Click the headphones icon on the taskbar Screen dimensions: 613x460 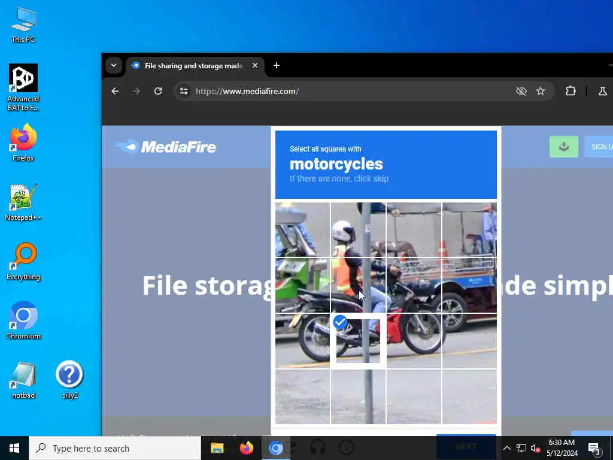click(x=318, y=448)
